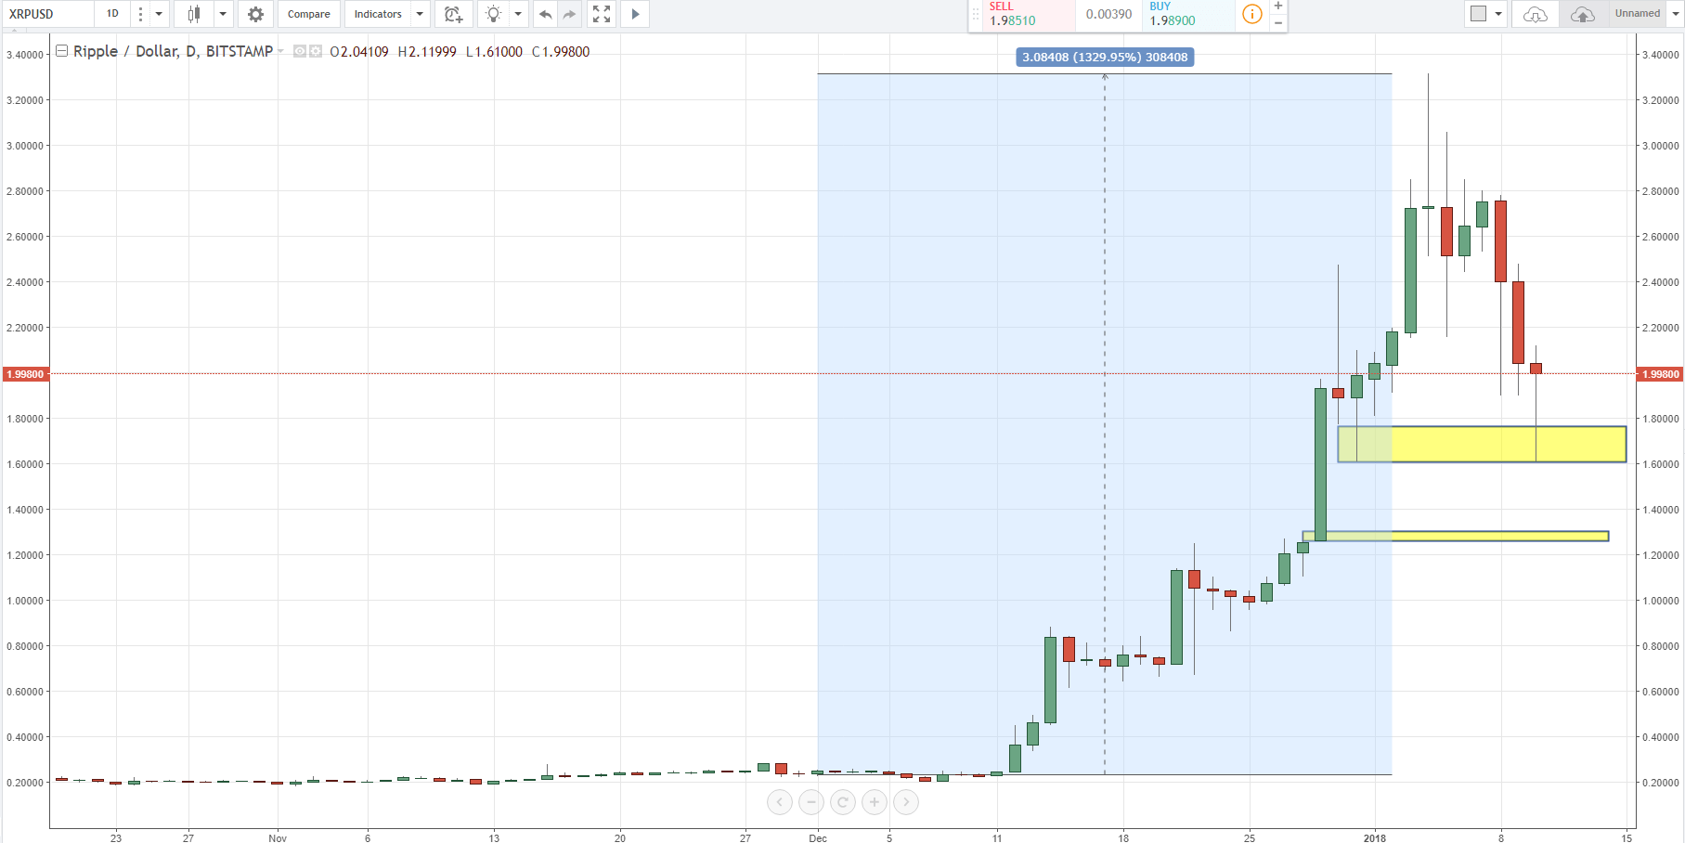Click the cloud download load-chart icon
This screenshot has height=843, width=1685.
point(1536,14)
